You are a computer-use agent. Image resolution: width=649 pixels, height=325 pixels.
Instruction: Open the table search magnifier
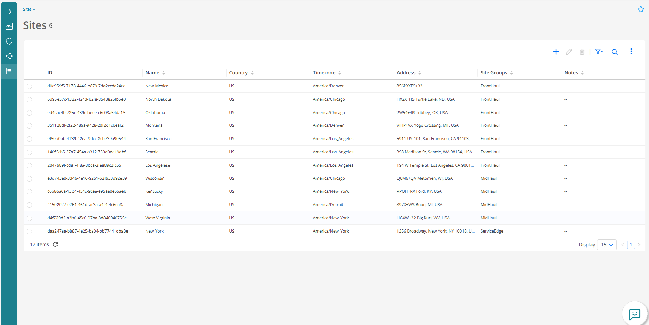coord(615,52)
